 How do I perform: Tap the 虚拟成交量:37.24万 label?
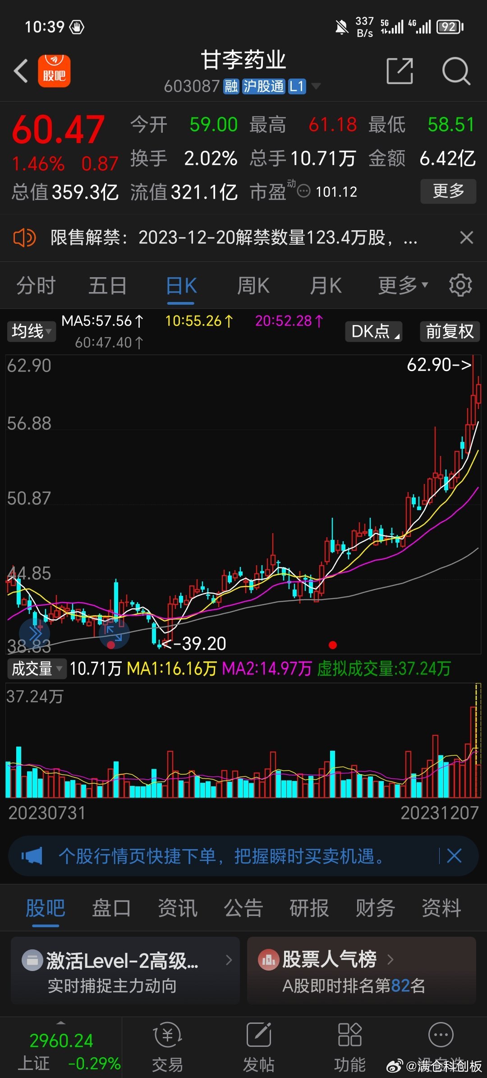(x=384, y=669)
